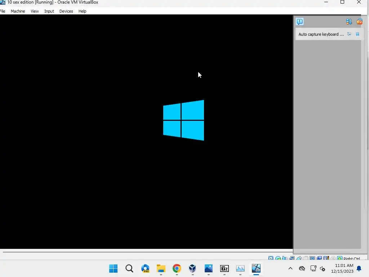This screenshot has width=369, height=277.
Task: Switch to Google Chrome on taskbar
Action: pyautogui.click(x=177, y=268)
